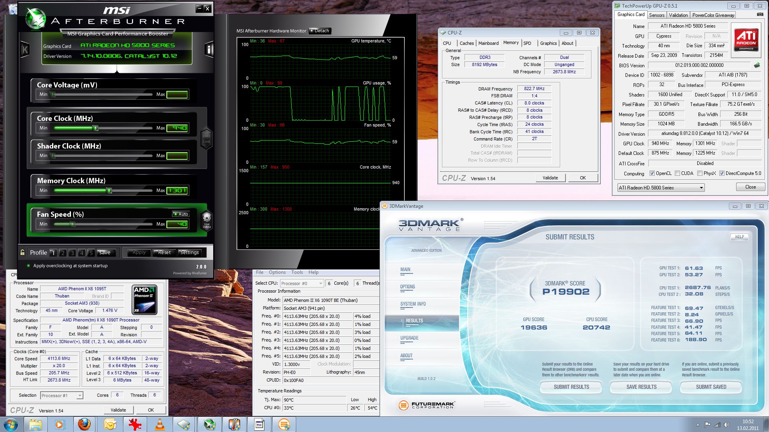Open VLC cone icon in taskbar

coord(159,424)
